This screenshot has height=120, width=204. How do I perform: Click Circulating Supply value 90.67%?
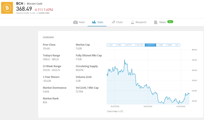(80, 70)
